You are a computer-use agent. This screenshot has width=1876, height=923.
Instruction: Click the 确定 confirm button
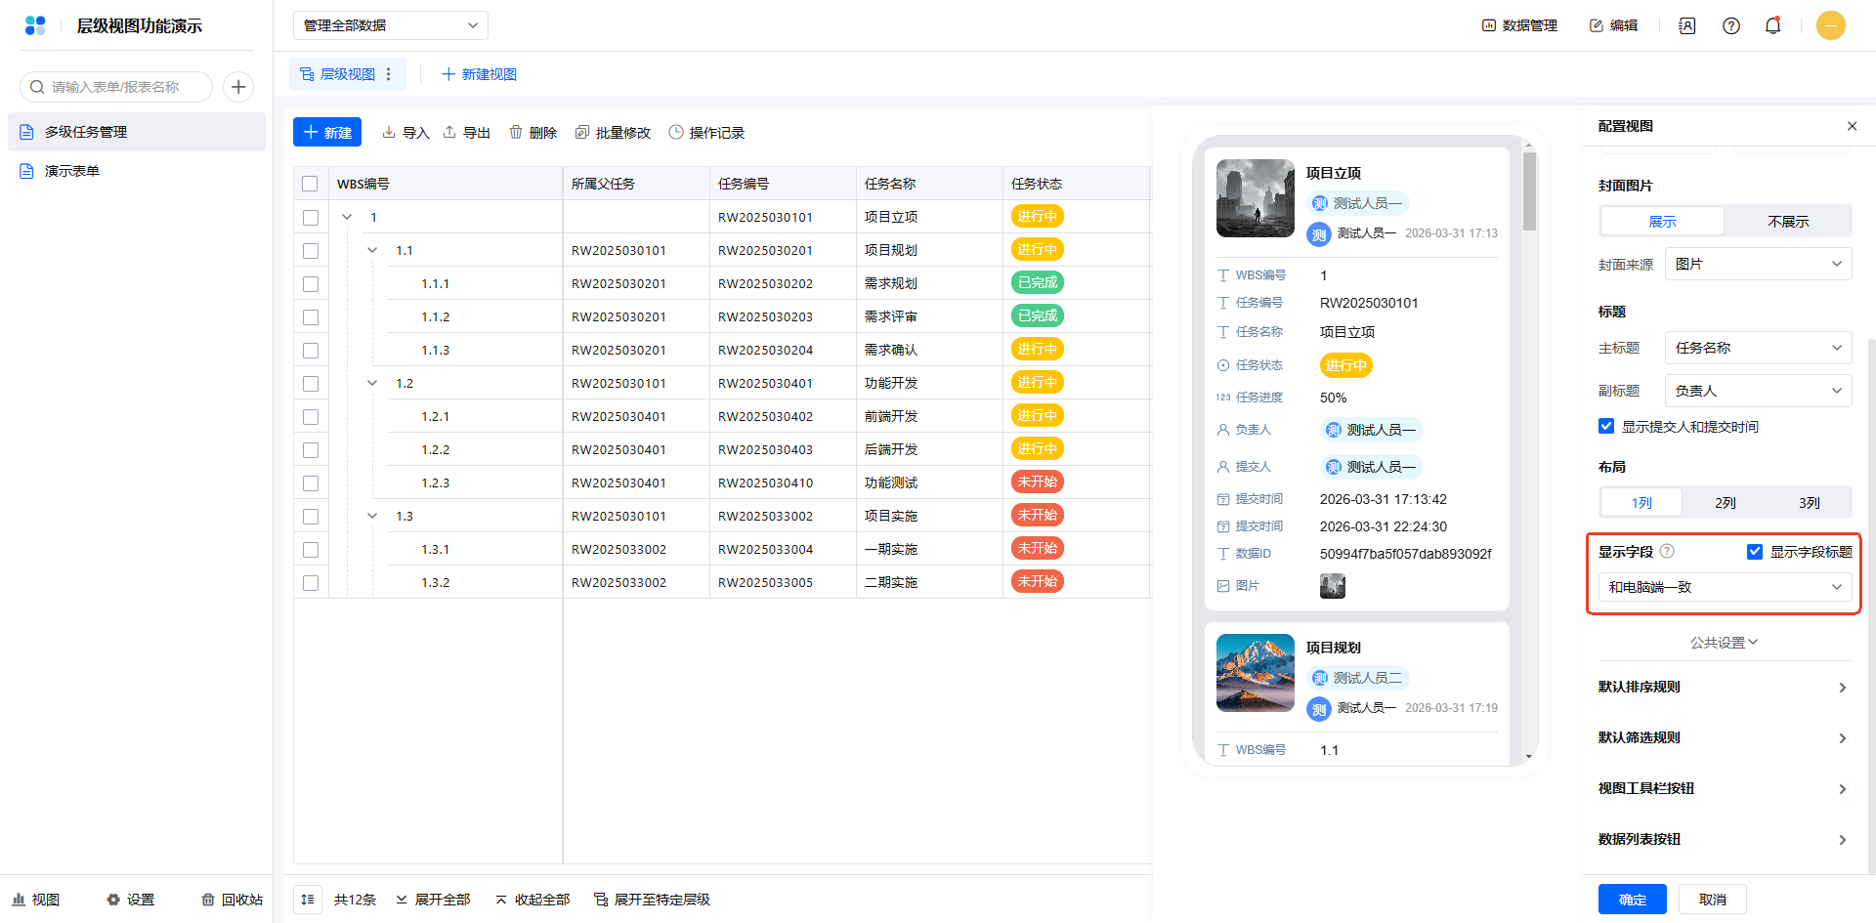(1632, 900)
